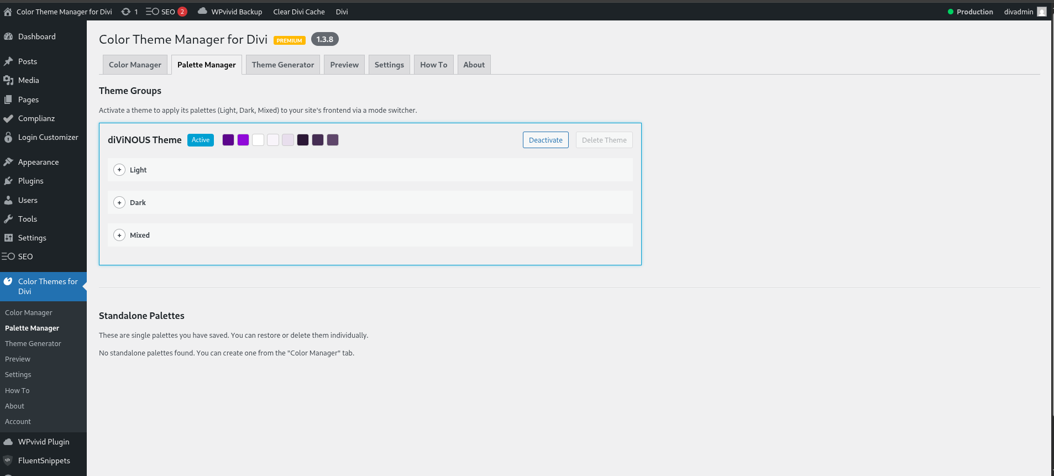Click the SEO icon in admin bar
The image size is (1054, 476).
click(153, 12)
